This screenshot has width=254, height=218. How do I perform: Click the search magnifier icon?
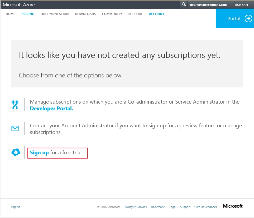[x=184, y=4]
